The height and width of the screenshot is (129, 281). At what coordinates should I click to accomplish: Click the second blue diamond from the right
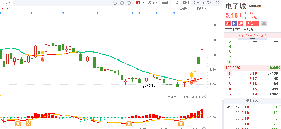[157, 13]
